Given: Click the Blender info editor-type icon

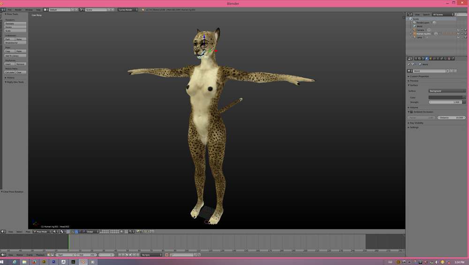Looking at the screenshot, I should pyautogui.click(x=3, y=9).
